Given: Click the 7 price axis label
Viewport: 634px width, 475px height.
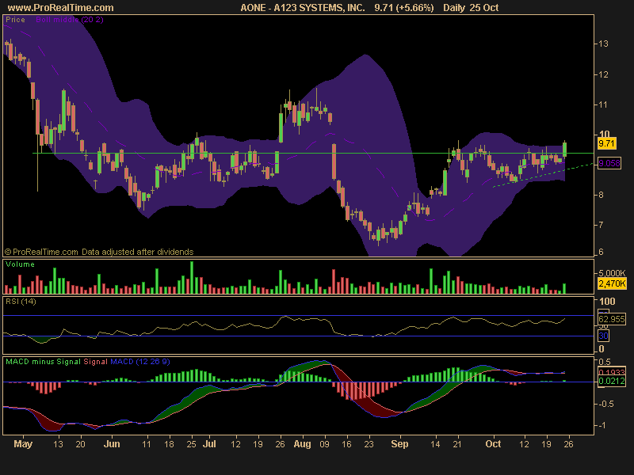Looking at the screenshot, I should coord(601,225).
